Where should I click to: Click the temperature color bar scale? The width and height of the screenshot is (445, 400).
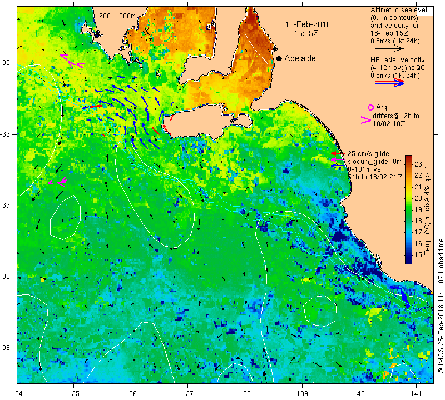point(408,209)
